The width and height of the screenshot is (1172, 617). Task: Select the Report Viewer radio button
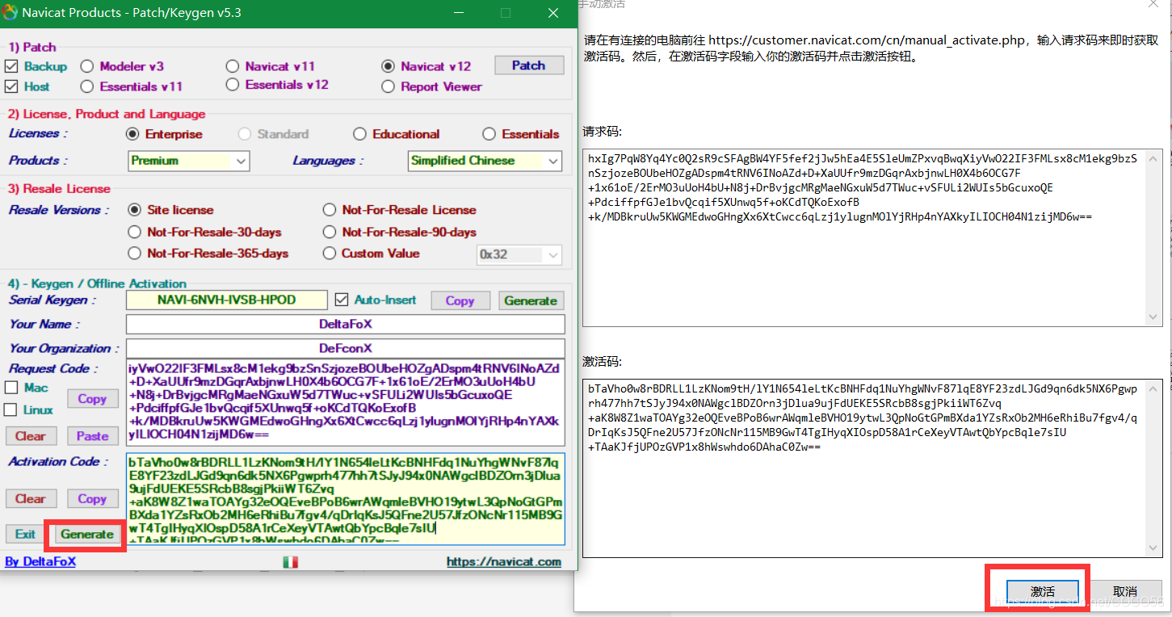388,86
